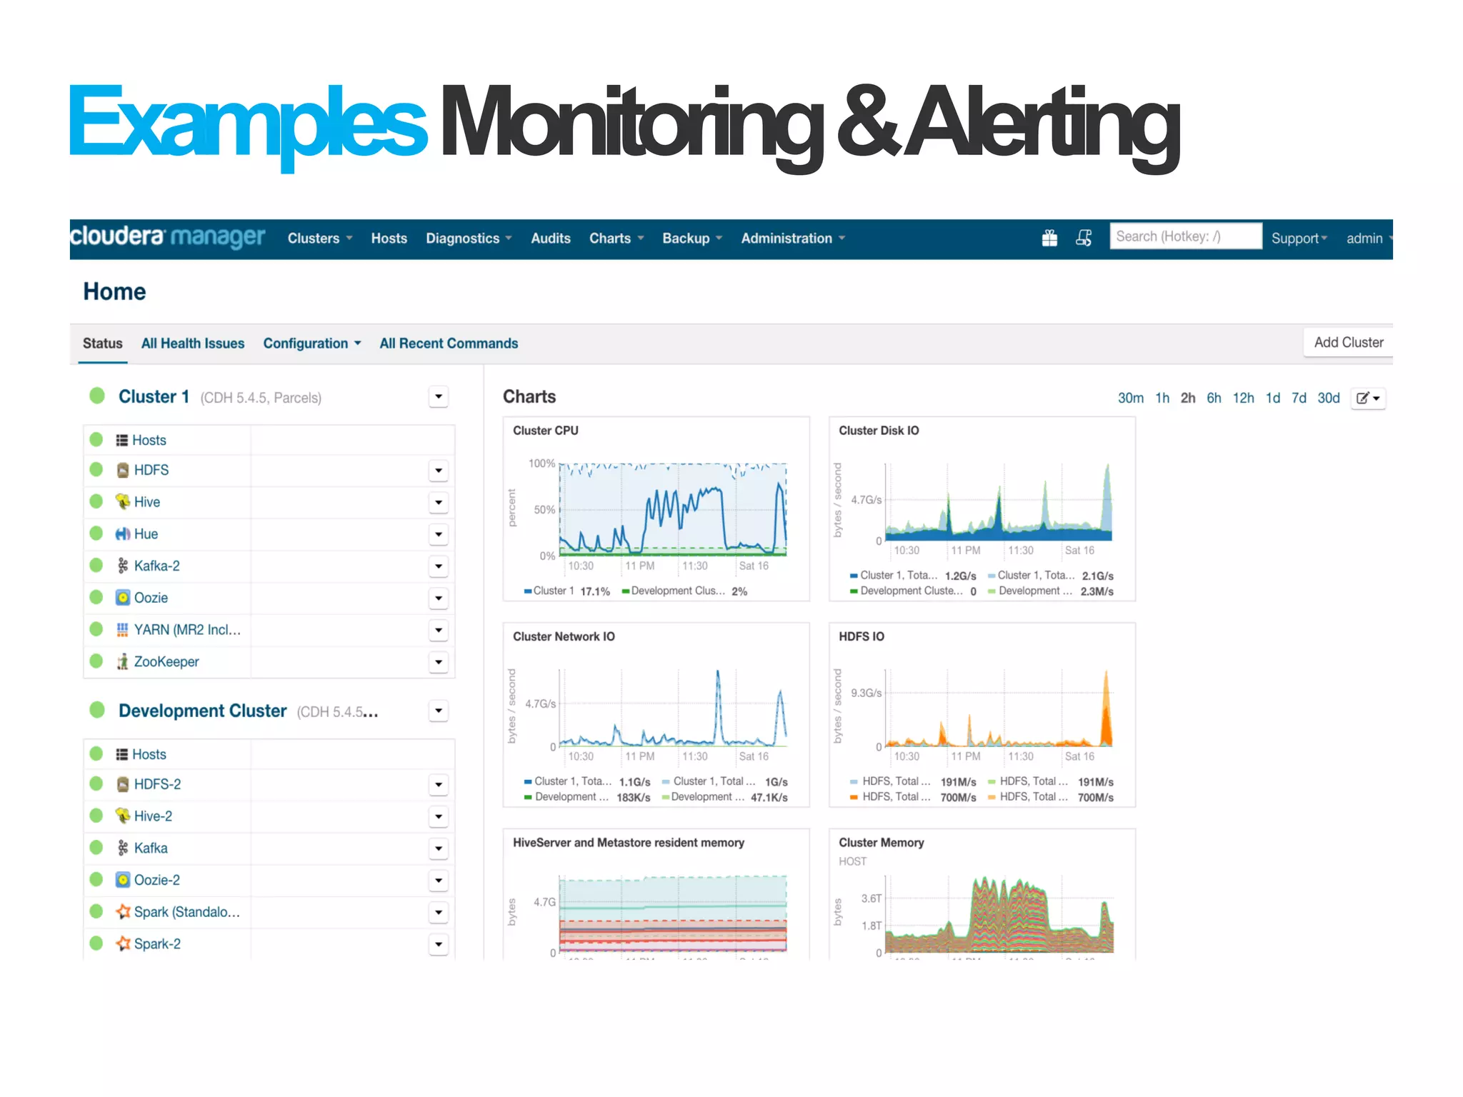1463x1097 pixels.
Task: Expand the Development Cluster actions dropdown
Action: (438, 711)
